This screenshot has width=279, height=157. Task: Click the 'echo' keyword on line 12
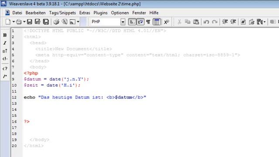point(30,97)
